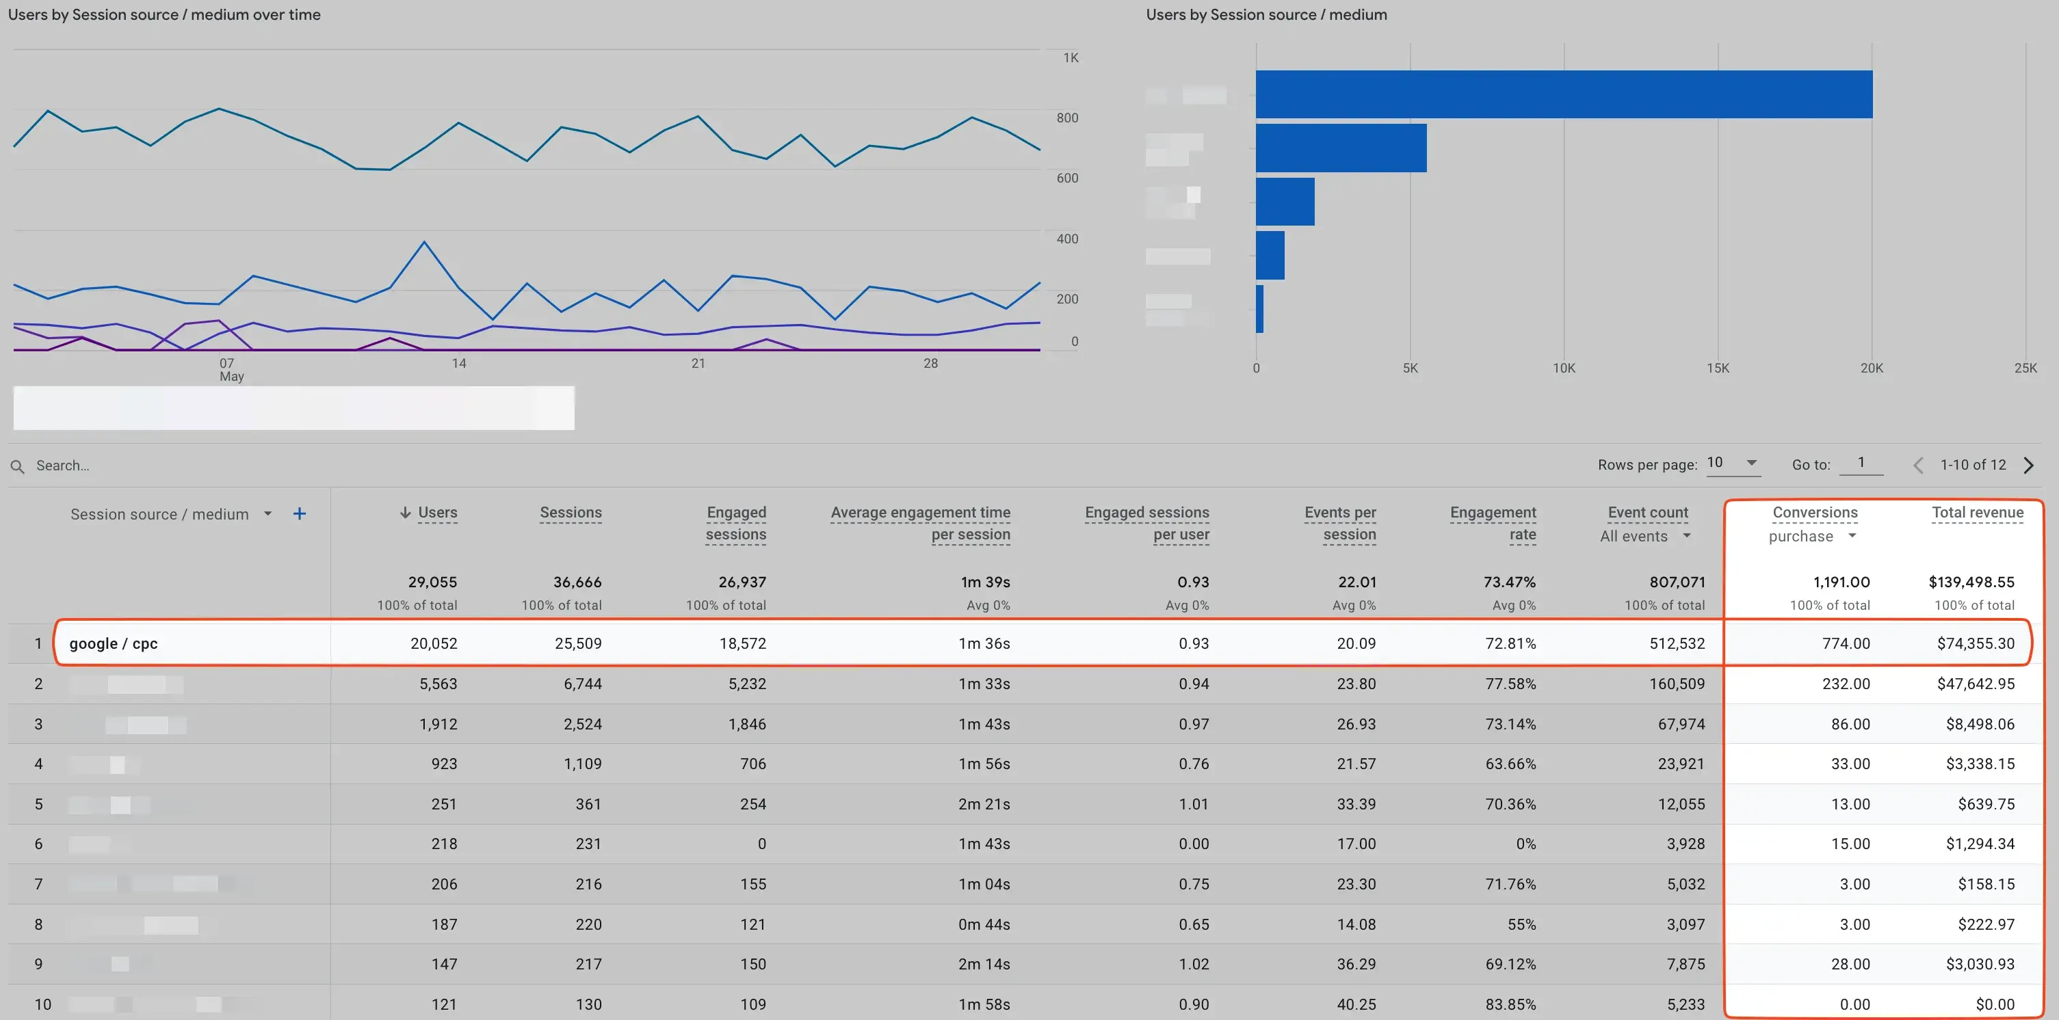Add a dimension using the plus icon
Image resolution: width=2059 pixels, height=1020 pixels.
click(300, 513)
